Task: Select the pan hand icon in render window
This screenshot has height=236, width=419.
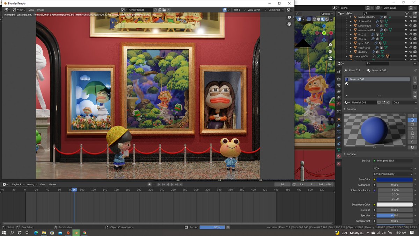Action: tap(289, 24)
